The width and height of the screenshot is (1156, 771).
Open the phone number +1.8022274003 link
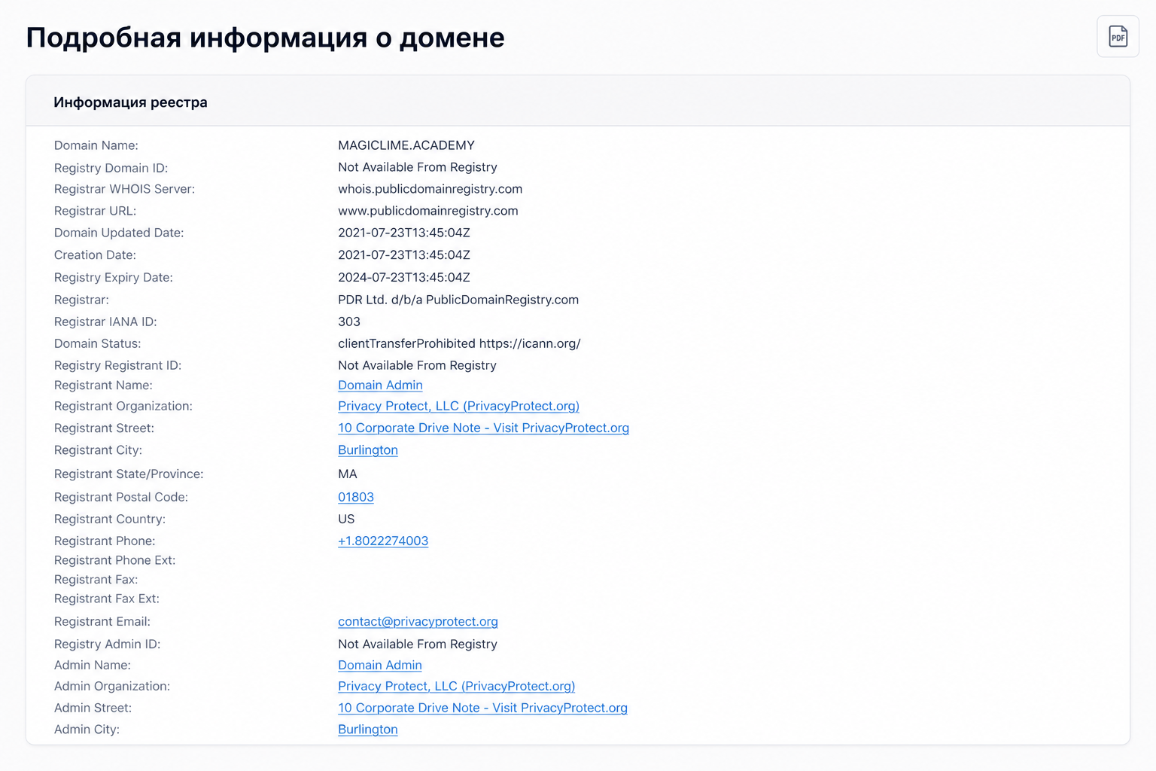coord(383,541)
